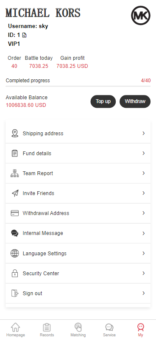Click the MK circular logo
Viewport: 156px width, 338px height.
click(141, 16)
